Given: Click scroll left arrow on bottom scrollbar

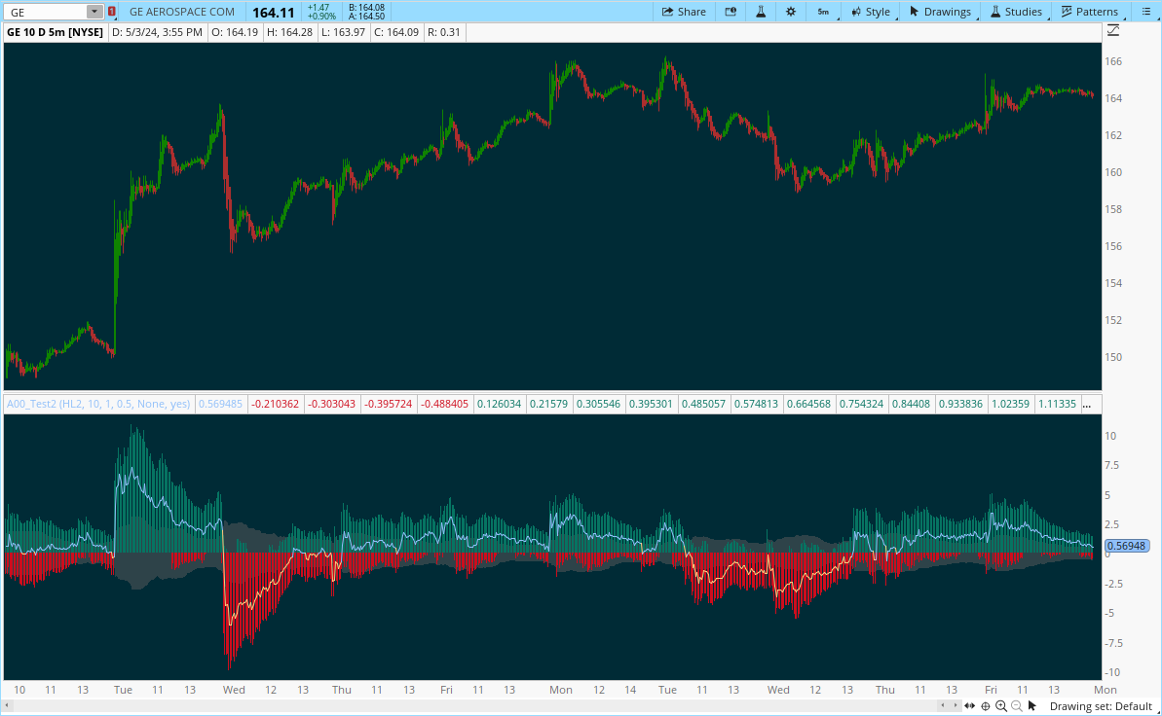Looking at the screenshot, I should tap(943, 705).
